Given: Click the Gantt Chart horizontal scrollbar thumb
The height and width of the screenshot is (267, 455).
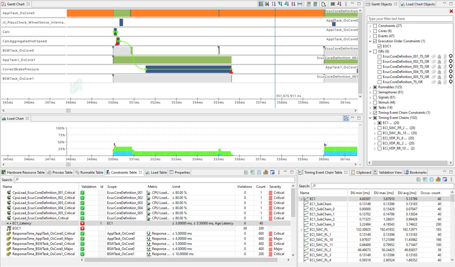Looking at the screenshot, I should 68,110.
